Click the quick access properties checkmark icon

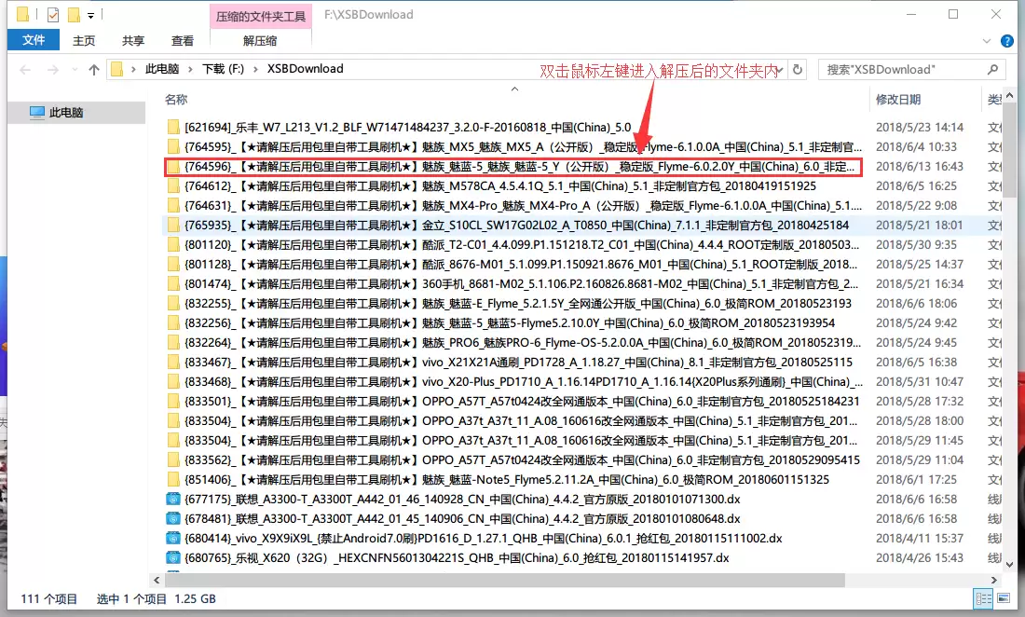pos(53,14)
